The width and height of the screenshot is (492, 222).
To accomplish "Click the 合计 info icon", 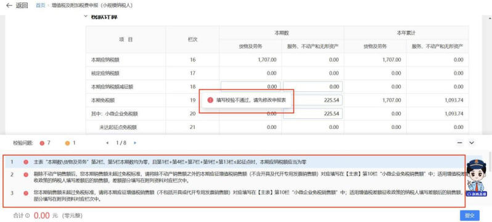I will [27, 216].
